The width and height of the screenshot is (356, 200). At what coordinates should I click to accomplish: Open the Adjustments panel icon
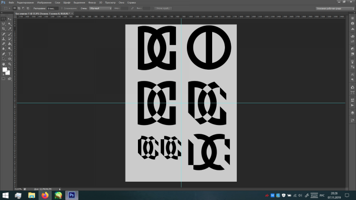click(353, 49)
